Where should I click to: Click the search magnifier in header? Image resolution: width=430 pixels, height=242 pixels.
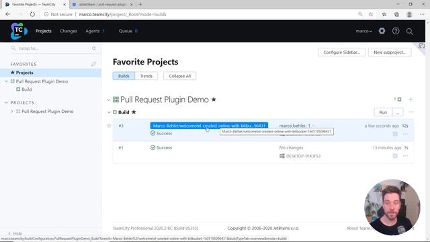pyautogui.click(x=410, y=32)
